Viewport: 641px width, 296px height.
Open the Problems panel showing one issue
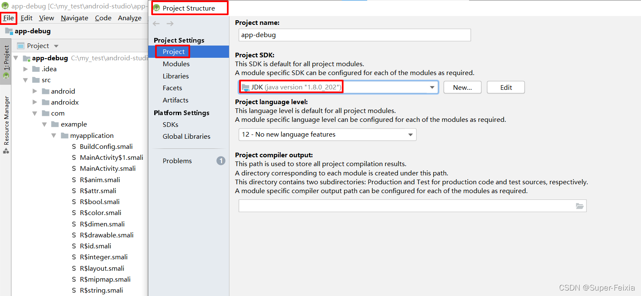[x=177, y=161]
